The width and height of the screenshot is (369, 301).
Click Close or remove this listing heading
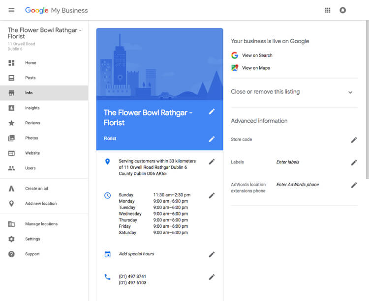coord(265,91)
